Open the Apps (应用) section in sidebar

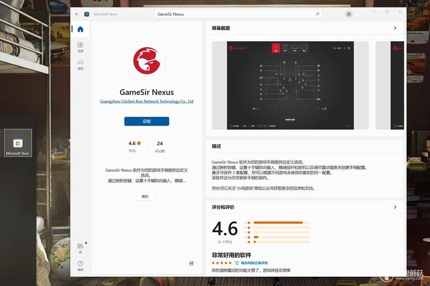tap(80, 47)
